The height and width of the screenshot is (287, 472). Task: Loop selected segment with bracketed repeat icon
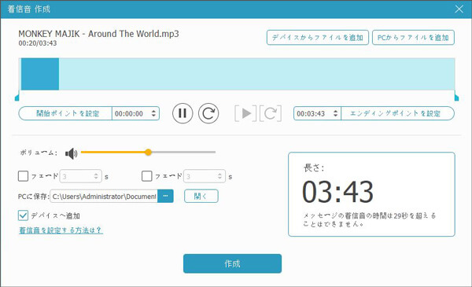click(271, 113)
